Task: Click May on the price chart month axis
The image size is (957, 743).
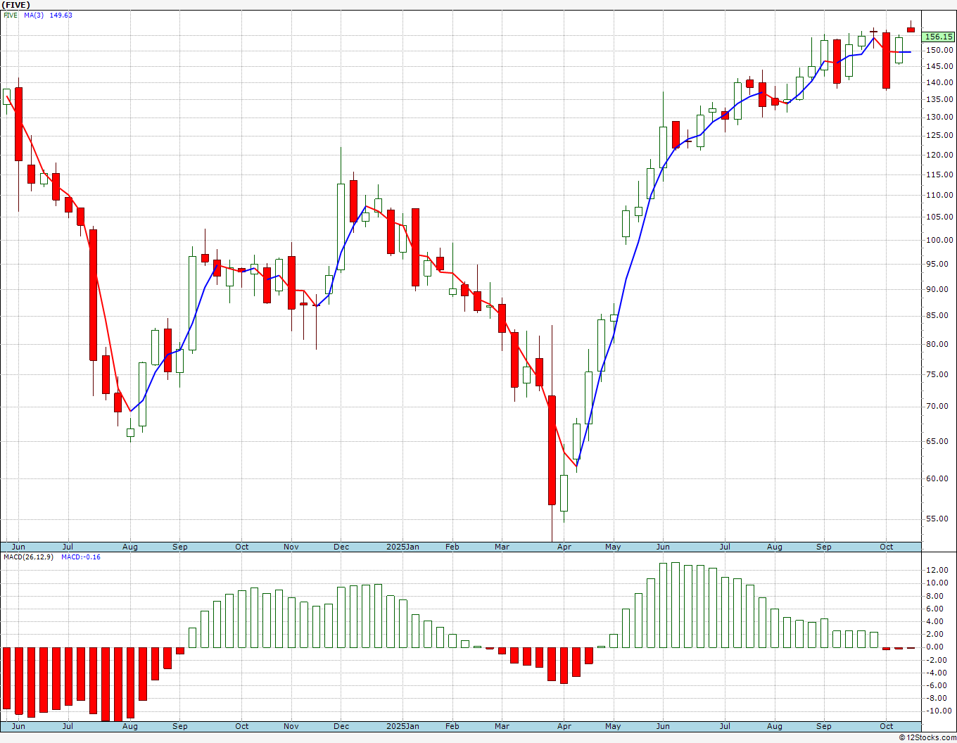Action: pyautogui.click(x=613, y=547)
